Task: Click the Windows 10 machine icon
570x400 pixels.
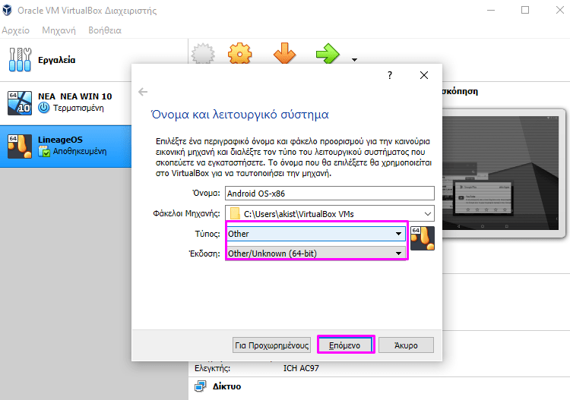Action: point(20,103)
